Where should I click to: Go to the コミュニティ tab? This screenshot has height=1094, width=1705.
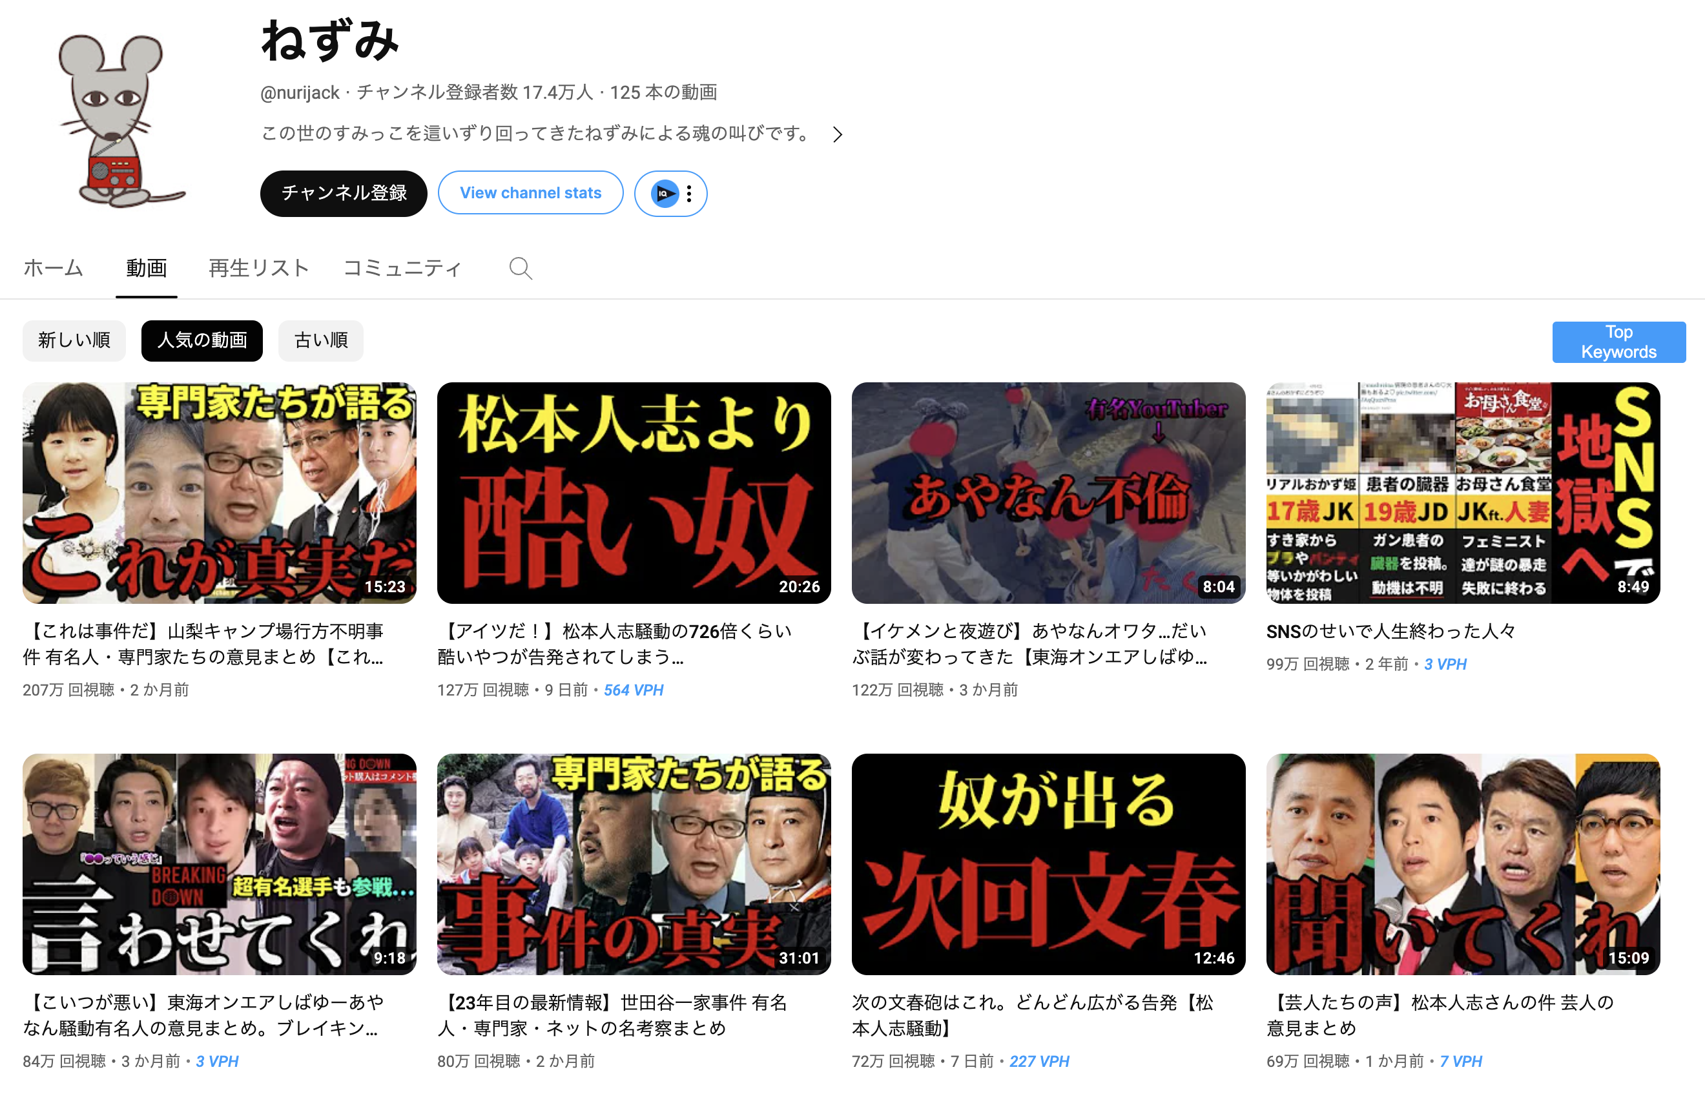click(x=402, y=269)
